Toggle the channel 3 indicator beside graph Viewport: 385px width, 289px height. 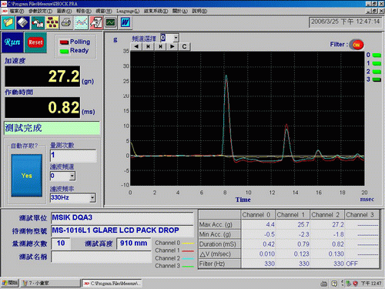tap(377, 79)
